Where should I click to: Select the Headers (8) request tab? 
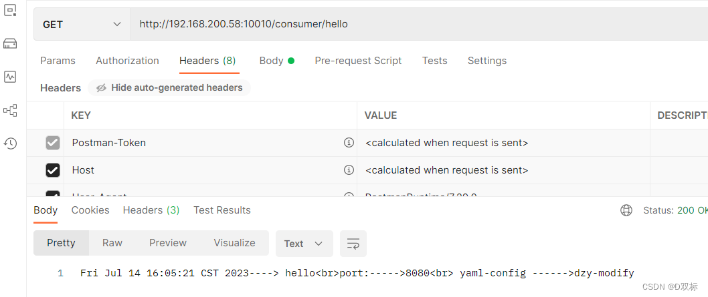[207, 61]
